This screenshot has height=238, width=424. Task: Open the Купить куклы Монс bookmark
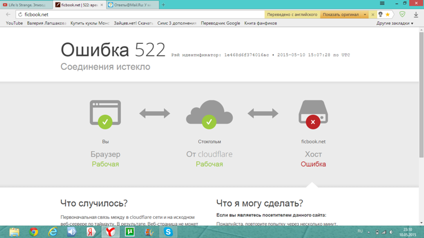click(90, 23)
